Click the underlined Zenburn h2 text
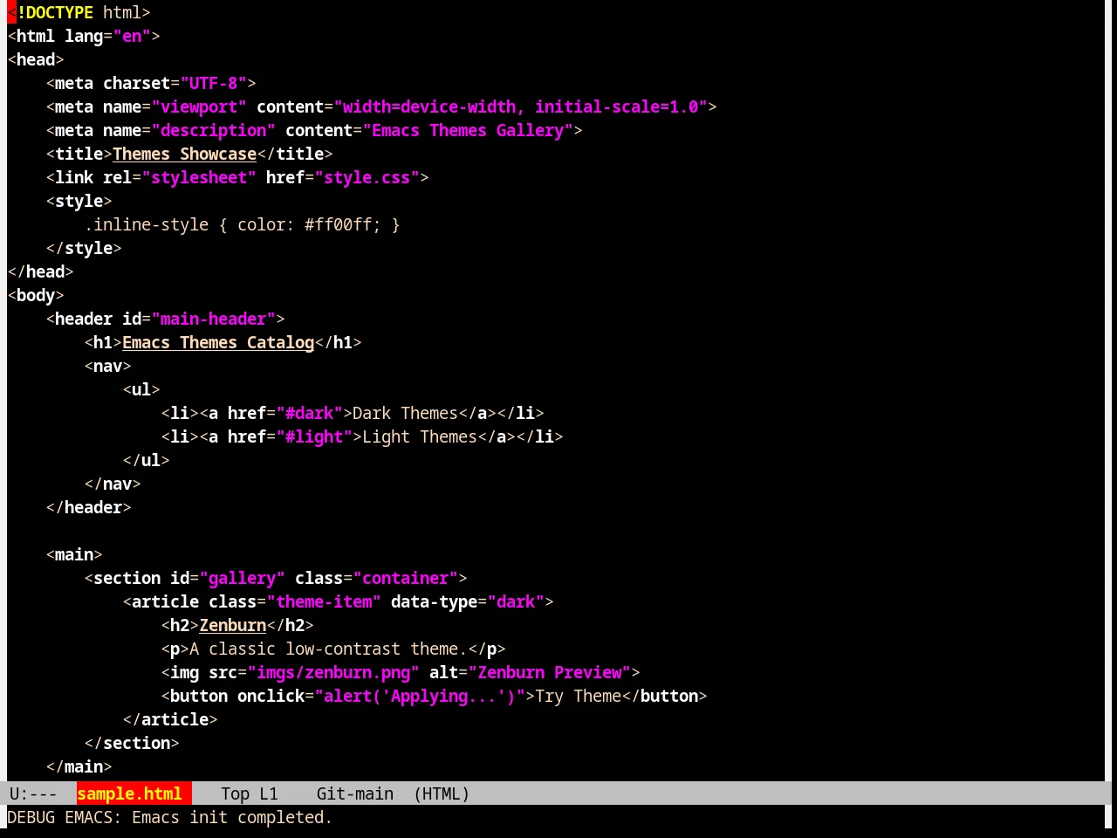 tap(232, 625)
